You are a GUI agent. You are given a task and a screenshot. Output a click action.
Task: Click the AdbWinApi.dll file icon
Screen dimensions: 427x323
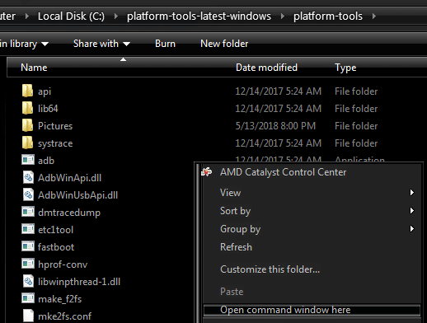coord(28,177)
